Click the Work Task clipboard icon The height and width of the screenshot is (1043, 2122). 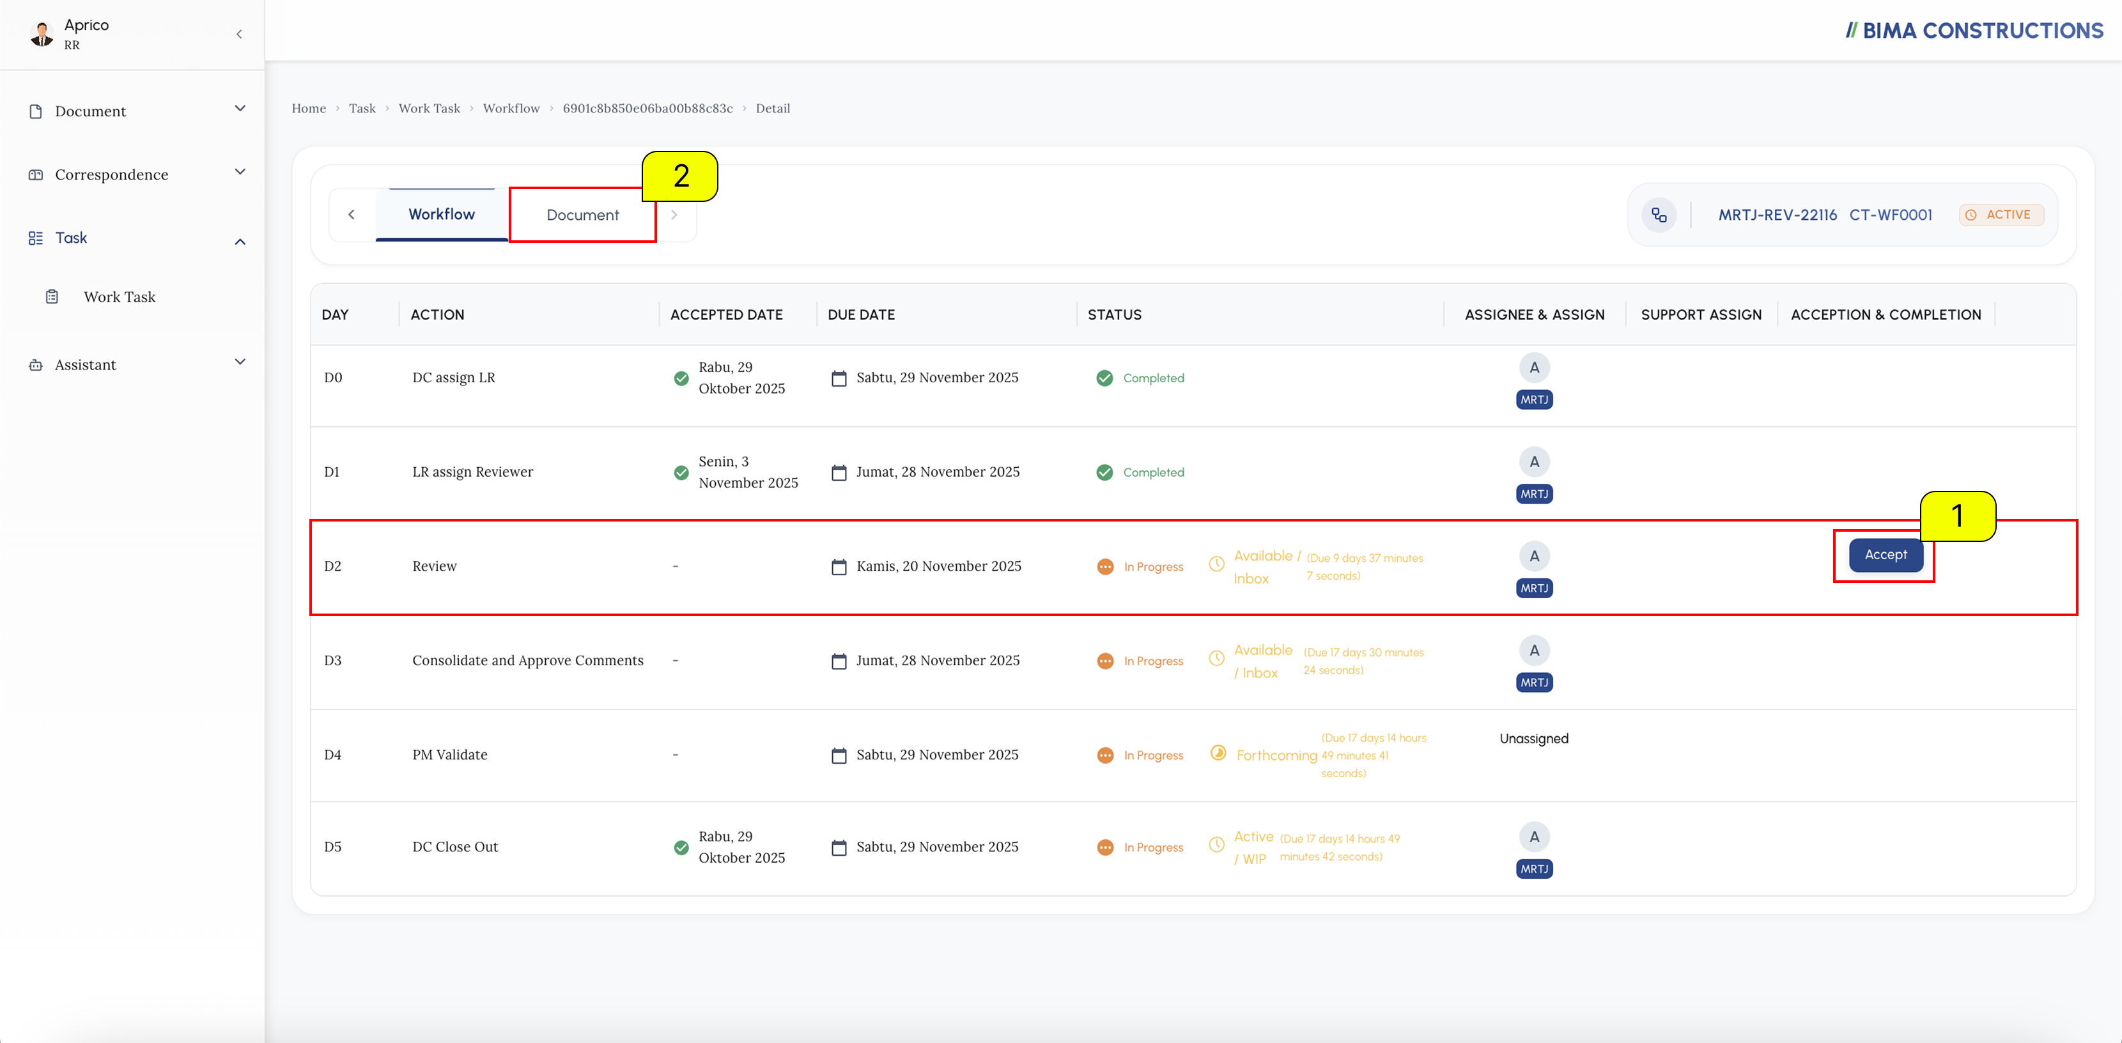pyautogui.click(x=52, y=297)
